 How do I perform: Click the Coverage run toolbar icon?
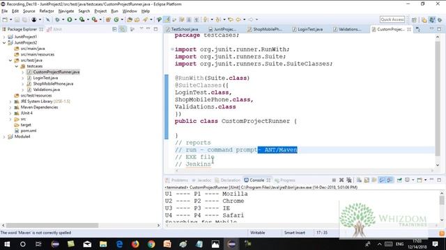pyautogui.click(x=82, y=19)
